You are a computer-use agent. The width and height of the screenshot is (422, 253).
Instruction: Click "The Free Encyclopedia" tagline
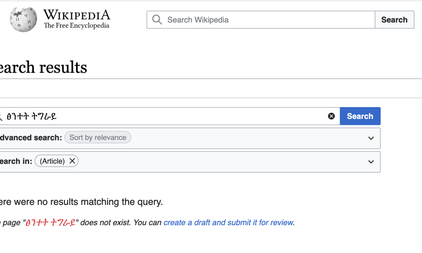[76, 26]
